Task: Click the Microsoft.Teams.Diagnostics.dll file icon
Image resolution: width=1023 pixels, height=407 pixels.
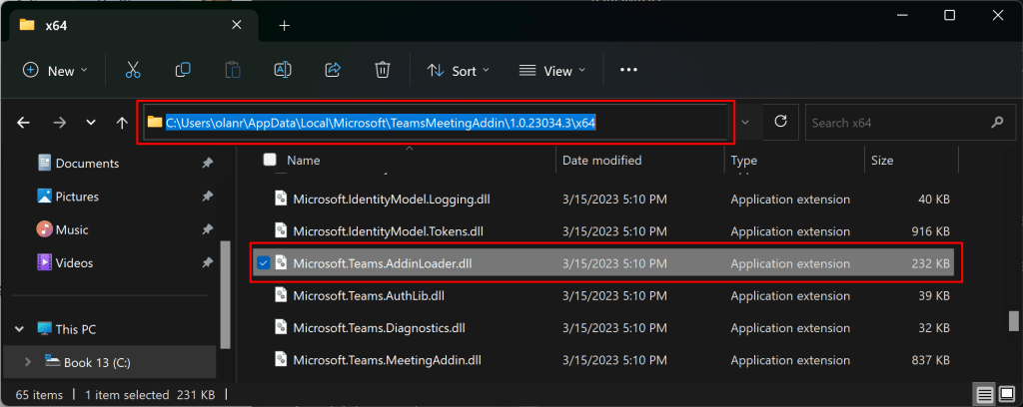Action: (281, 327)
